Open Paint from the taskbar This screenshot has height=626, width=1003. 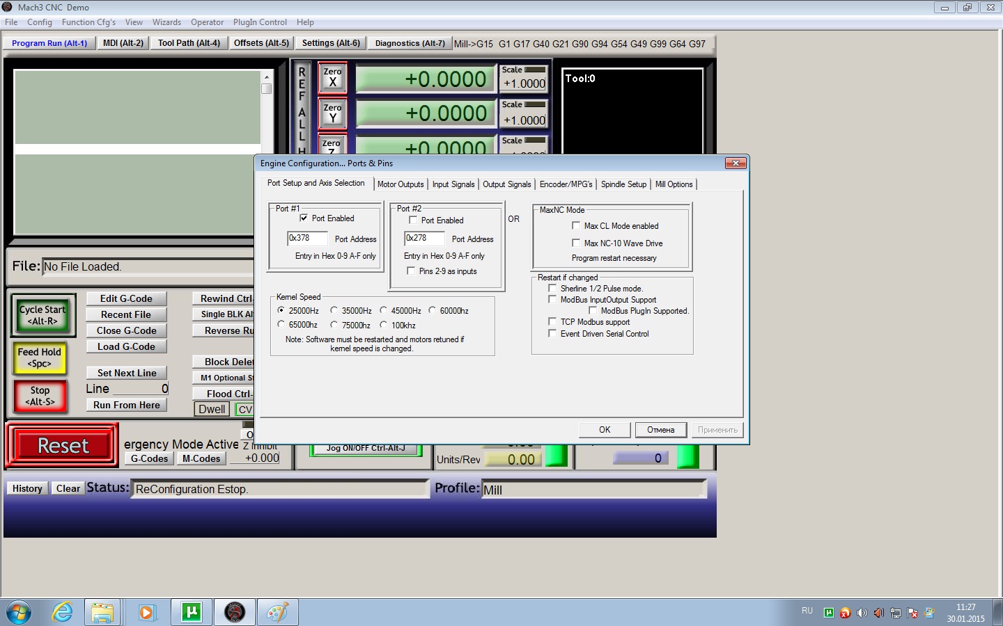click(278, 612)
